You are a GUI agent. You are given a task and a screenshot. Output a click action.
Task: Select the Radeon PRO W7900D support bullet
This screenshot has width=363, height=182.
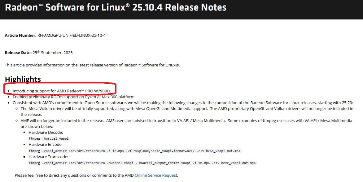61,91
